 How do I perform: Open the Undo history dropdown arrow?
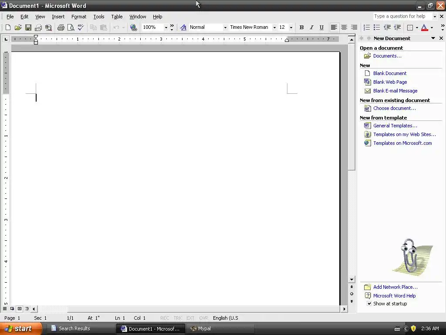[123, 27]
